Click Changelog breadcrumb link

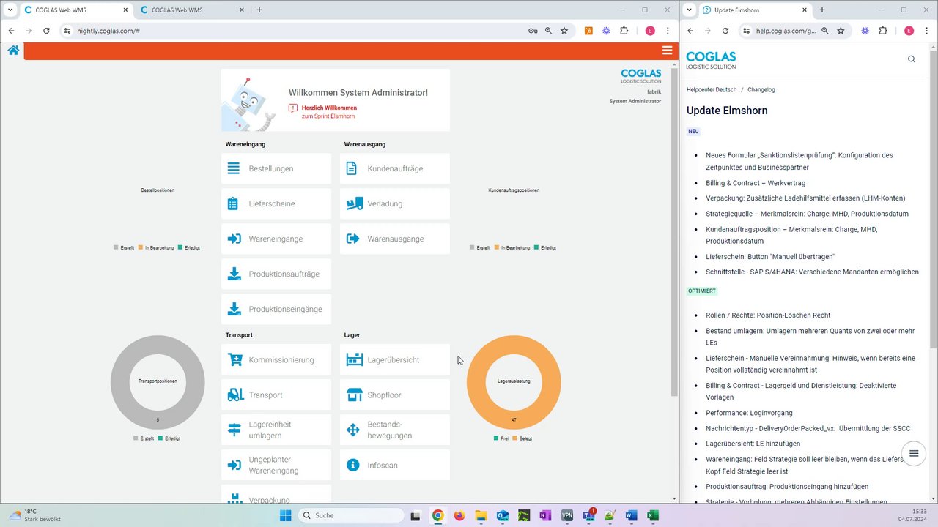pyautogui.click(x=761, y=89)
